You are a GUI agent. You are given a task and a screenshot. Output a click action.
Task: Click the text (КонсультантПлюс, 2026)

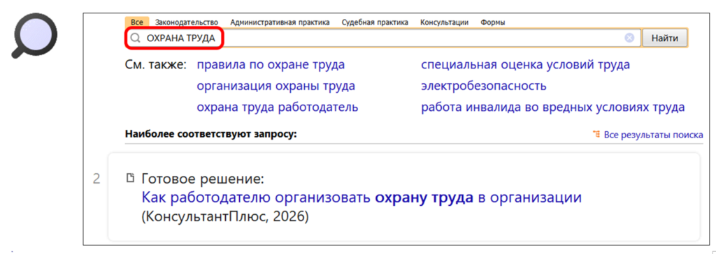point(226,216)
